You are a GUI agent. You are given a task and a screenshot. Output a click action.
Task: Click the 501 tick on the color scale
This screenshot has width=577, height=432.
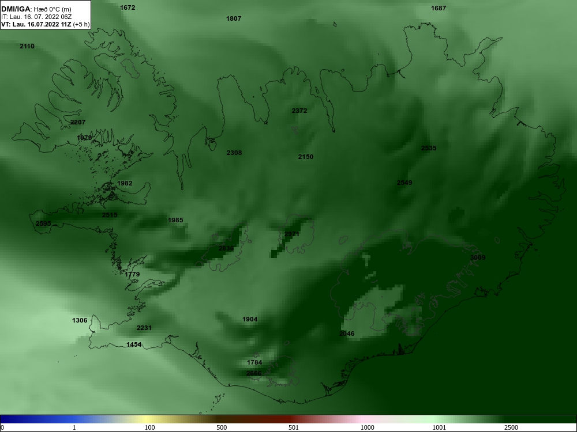pos(294,427)
